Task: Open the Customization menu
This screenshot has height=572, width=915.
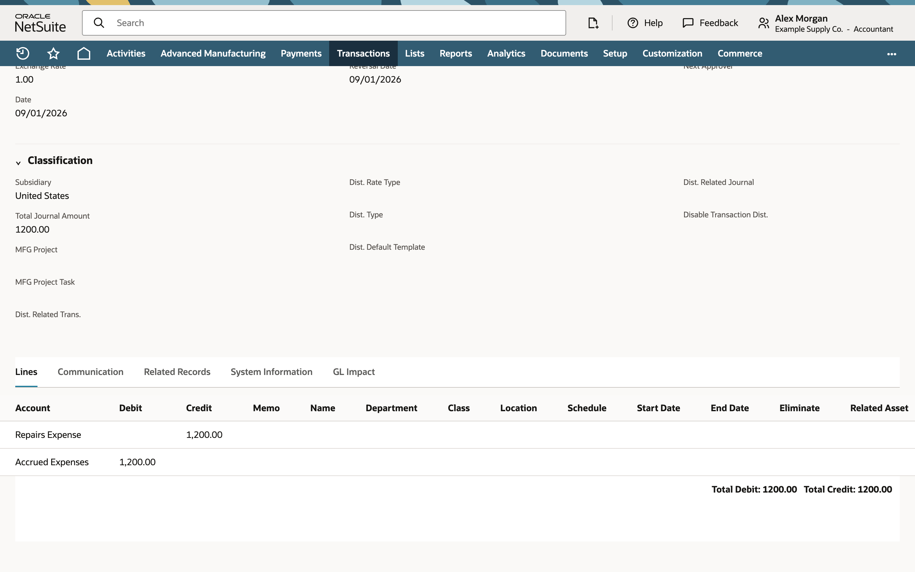Action: [x=672, y=53]
